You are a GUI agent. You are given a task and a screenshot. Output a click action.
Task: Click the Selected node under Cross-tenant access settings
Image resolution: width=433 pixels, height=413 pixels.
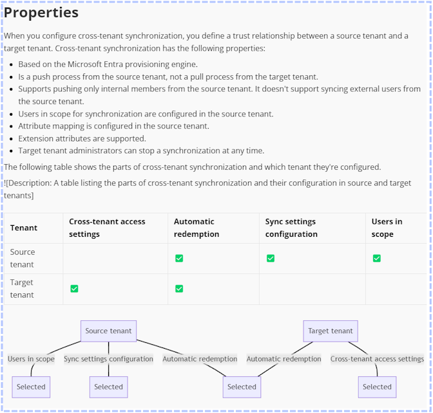point(377,387)
